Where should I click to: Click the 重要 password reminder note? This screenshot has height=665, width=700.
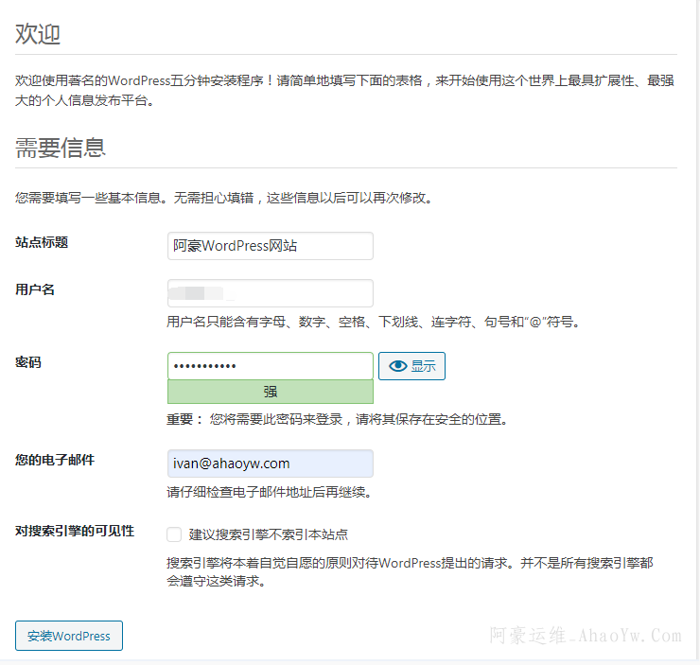(337, 419)
